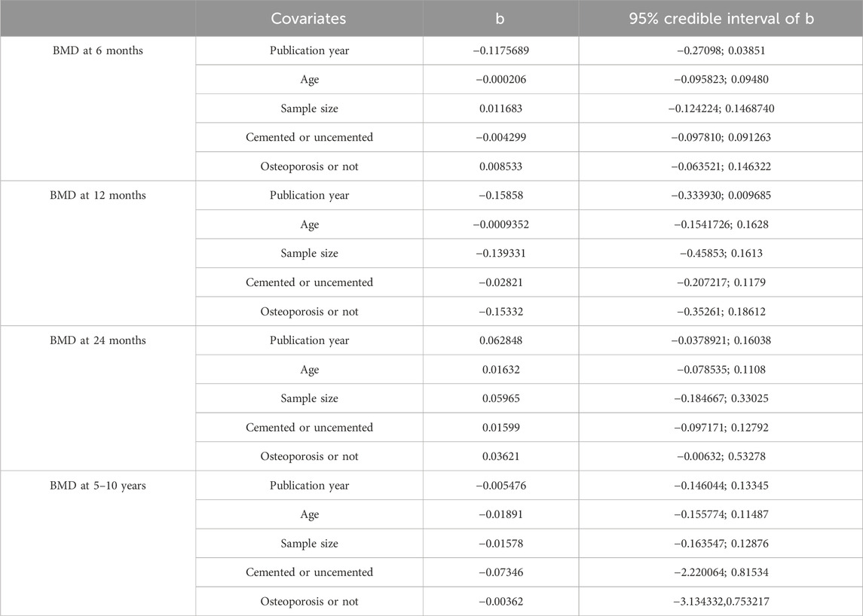This screenshot has width=863, height=616.
Task: Select interval −0.27098; 0.03851
Action: click(x=721, y=50)
